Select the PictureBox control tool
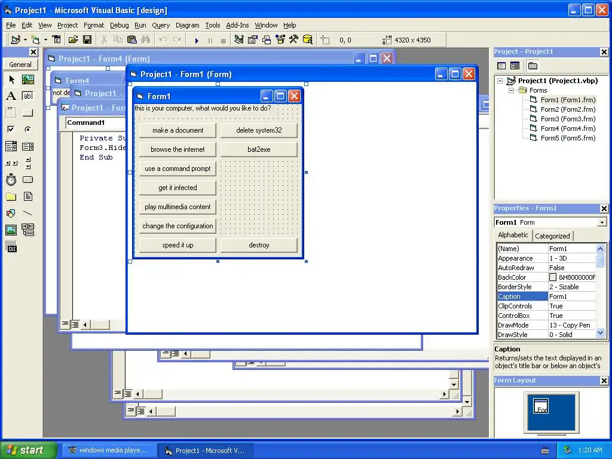Viewport: 612px width, 459px height. (x=27, y=79)
